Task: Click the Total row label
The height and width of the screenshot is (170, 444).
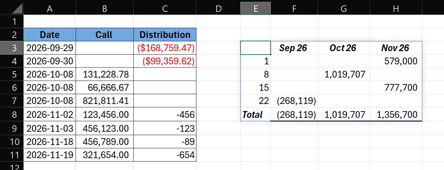Action: pyautogui.click(x=256, y=114)
